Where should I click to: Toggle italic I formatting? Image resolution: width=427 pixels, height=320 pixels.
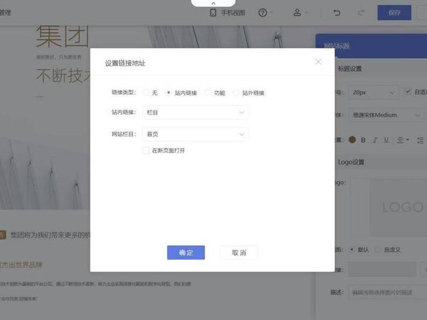(375, 140)
